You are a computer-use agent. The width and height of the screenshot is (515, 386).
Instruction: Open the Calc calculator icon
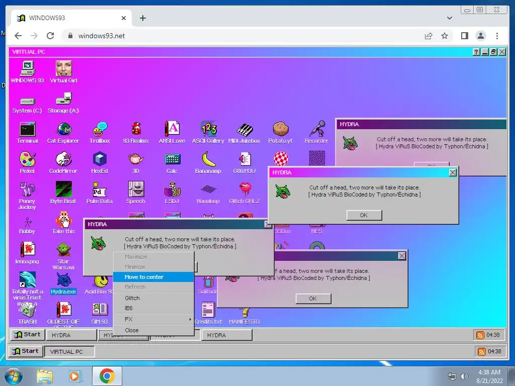(172, 163)
